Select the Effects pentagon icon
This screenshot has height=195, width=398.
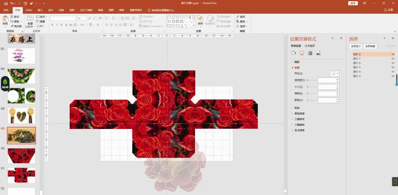tap(302, 53)
